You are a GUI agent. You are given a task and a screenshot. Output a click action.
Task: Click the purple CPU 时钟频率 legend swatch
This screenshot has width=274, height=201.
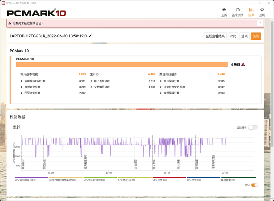click(x=32, y=177)
